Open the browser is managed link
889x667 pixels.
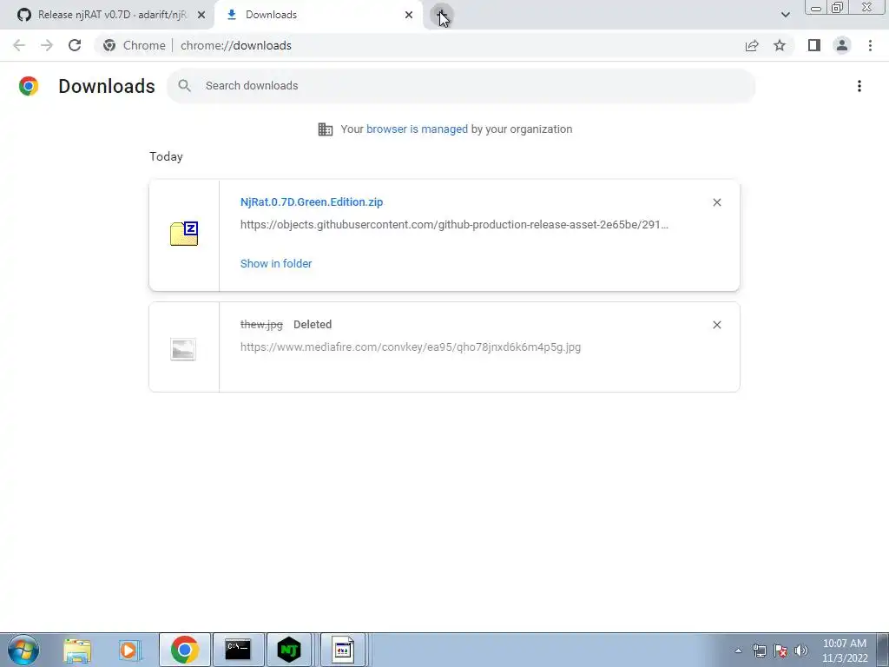pyautogui.click(x=417, y=129)
